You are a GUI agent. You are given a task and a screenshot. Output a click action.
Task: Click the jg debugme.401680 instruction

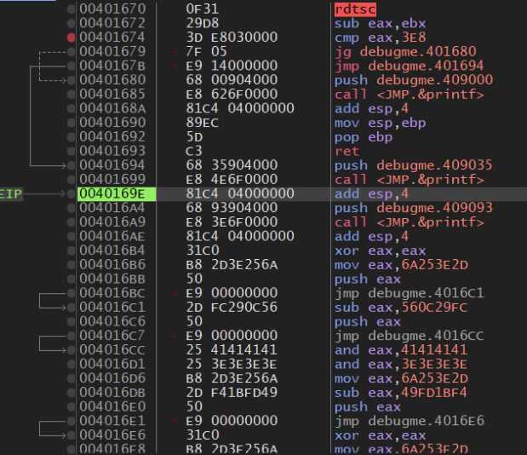pos(405,52)
